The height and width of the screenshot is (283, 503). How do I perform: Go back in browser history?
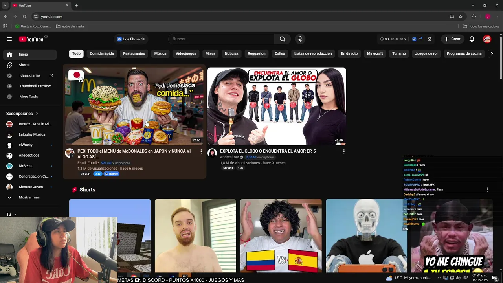6,17
